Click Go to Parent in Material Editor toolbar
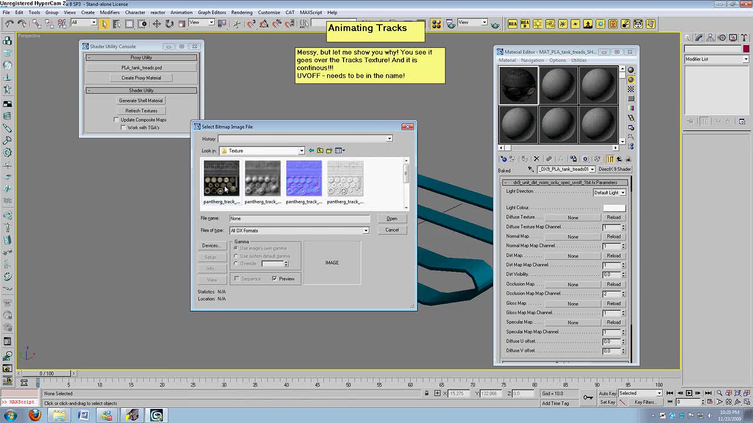This screenshot has height=423, width=753. coord(619,159)
